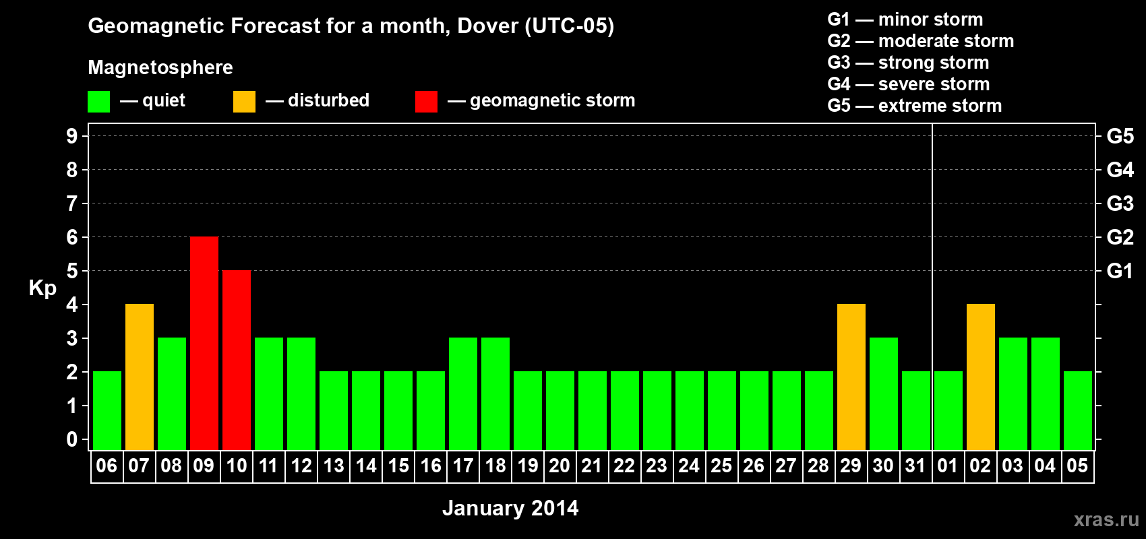Click the orange bar for January 07

point(140,377)
